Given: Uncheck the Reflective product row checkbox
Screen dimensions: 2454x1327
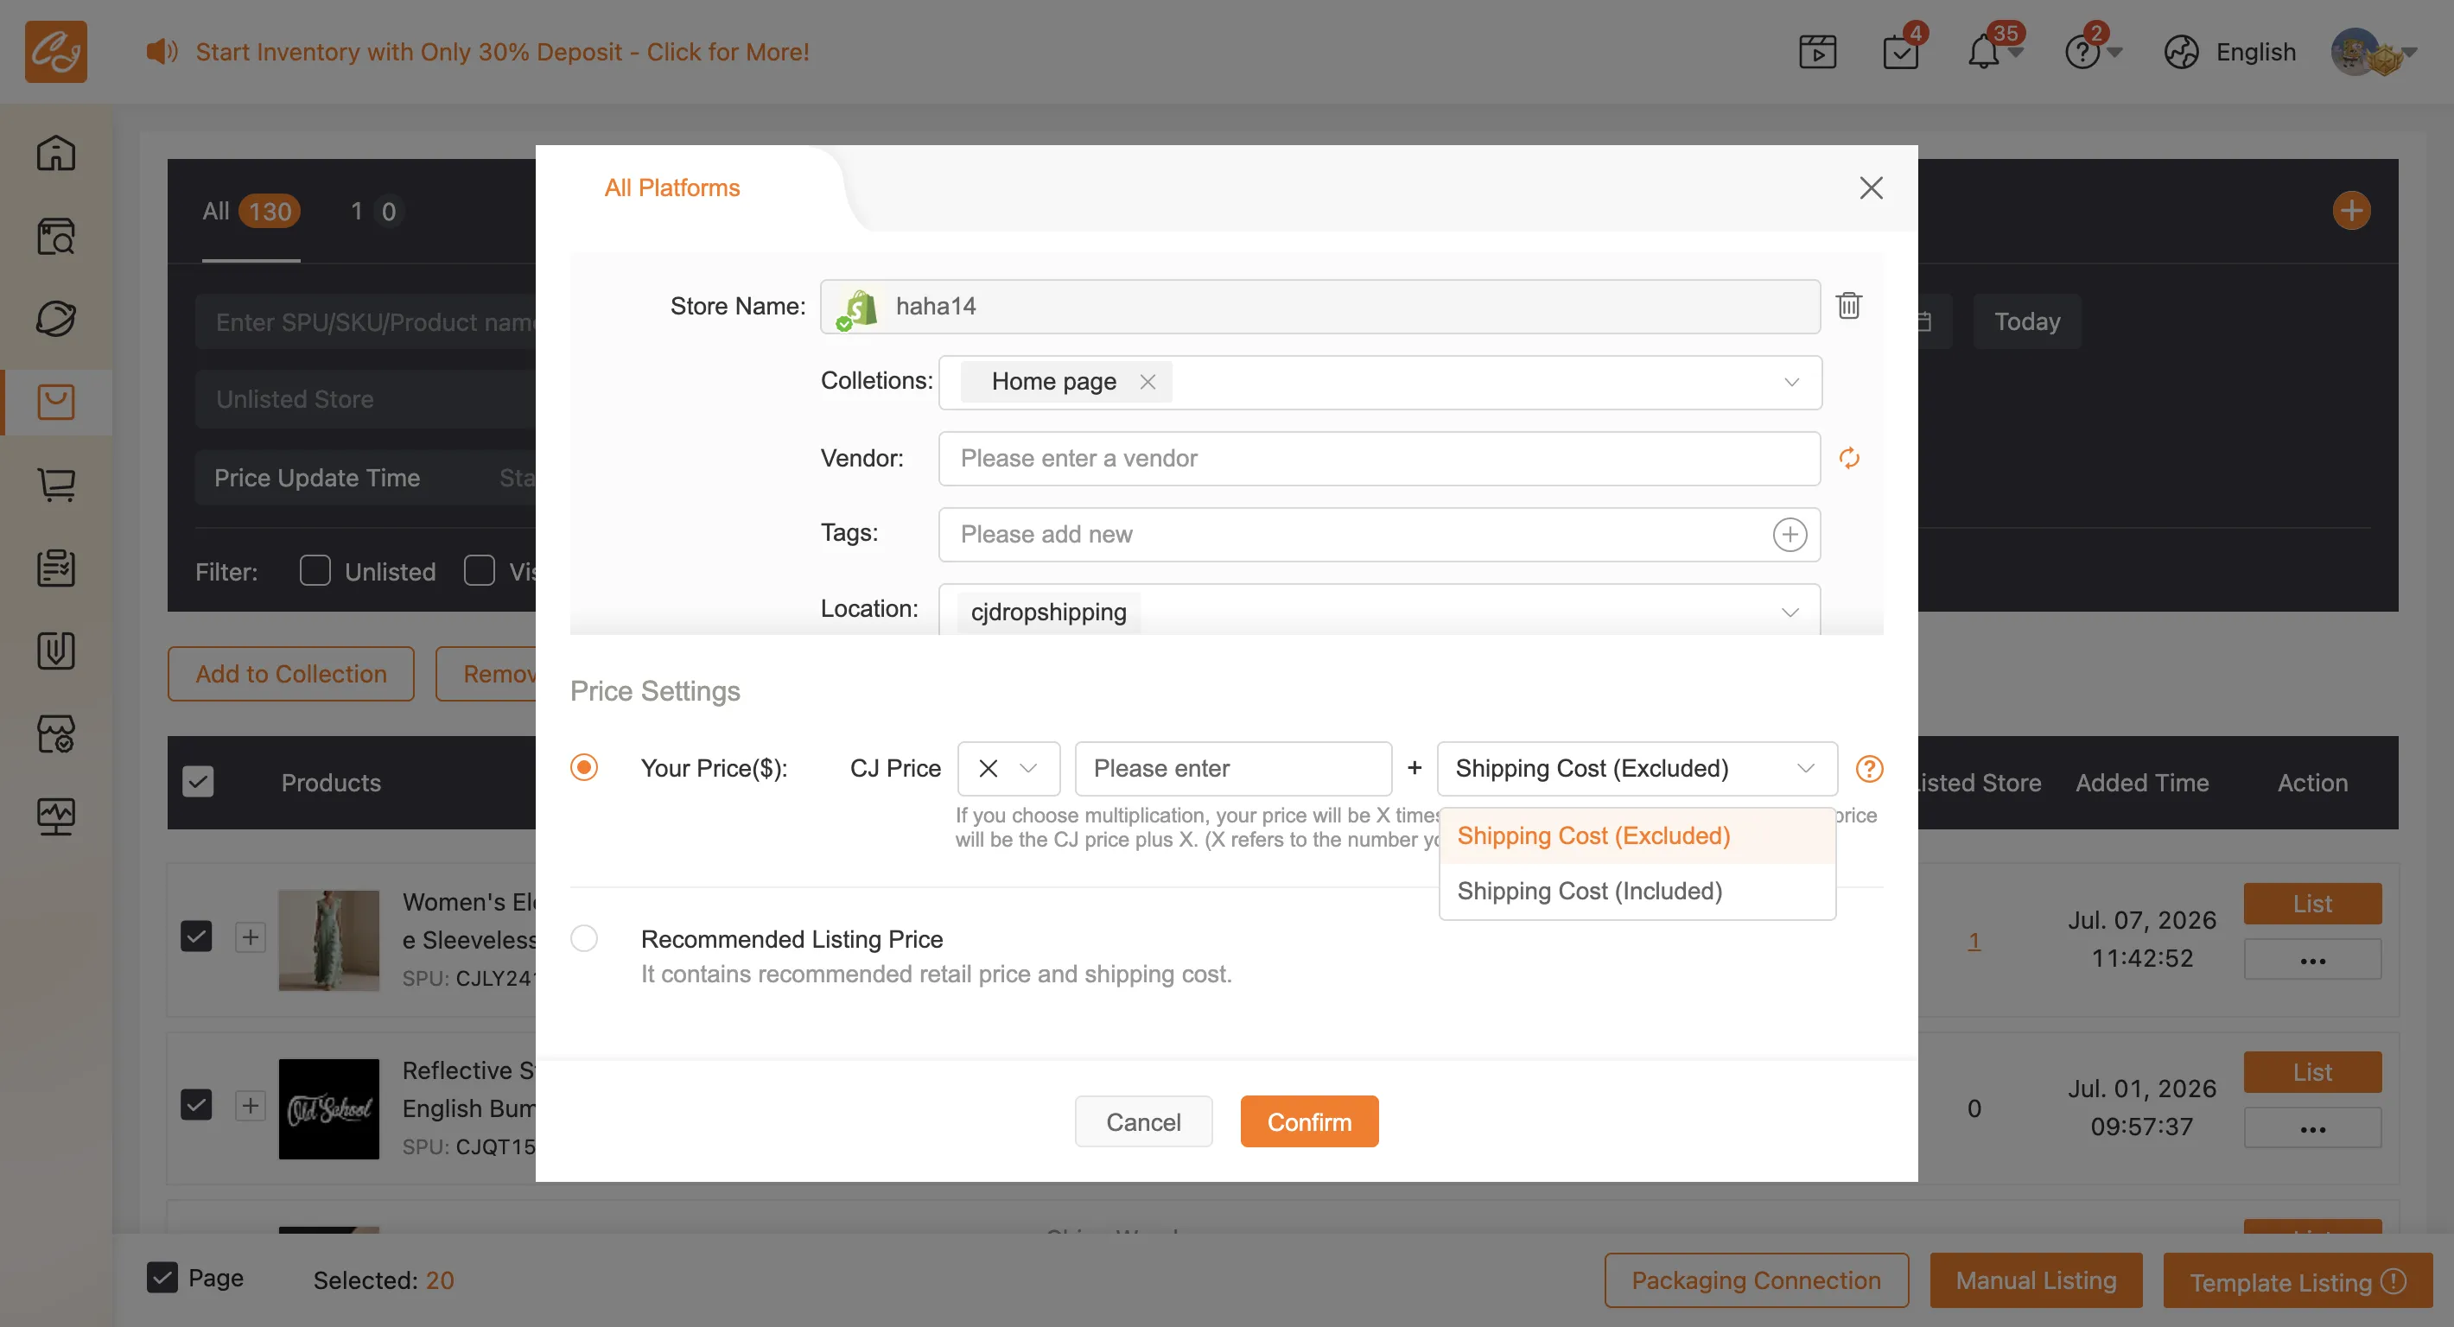Looking at the screenshot, I should (x=196, y=1105).
